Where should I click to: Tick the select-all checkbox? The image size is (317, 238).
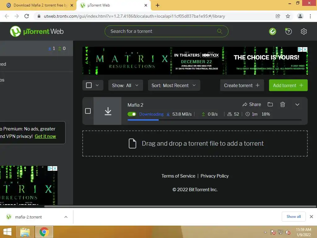pyautogui.click(x=89, y=85)
